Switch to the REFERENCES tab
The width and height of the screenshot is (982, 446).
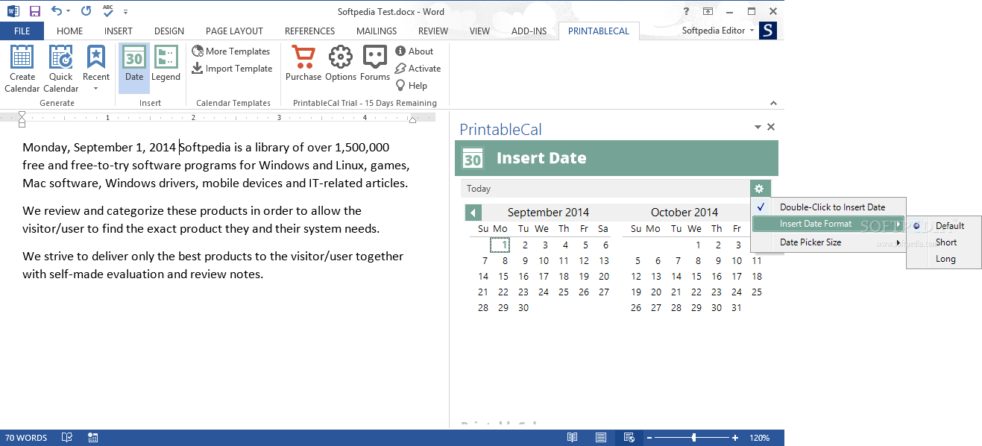(309, 31)
